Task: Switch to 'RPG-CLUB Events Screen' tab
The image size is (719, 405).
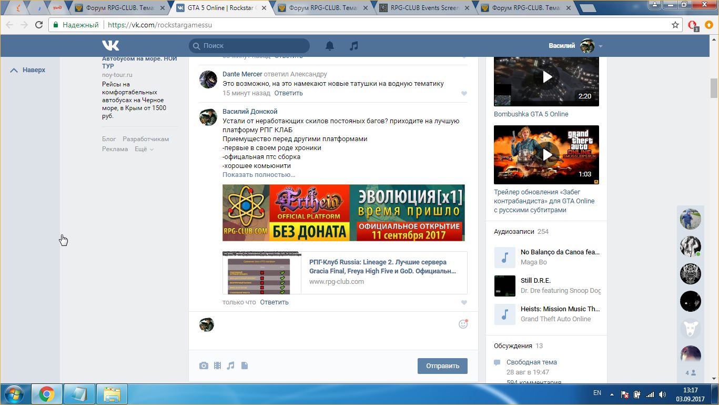Action: pyautogui.click(x=424, y=8)
